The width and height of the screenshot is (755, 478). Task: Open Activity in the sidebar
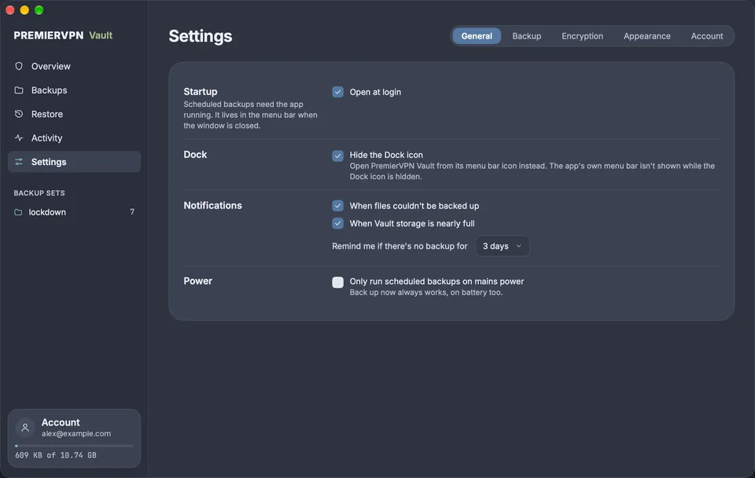tap(74, 138)
